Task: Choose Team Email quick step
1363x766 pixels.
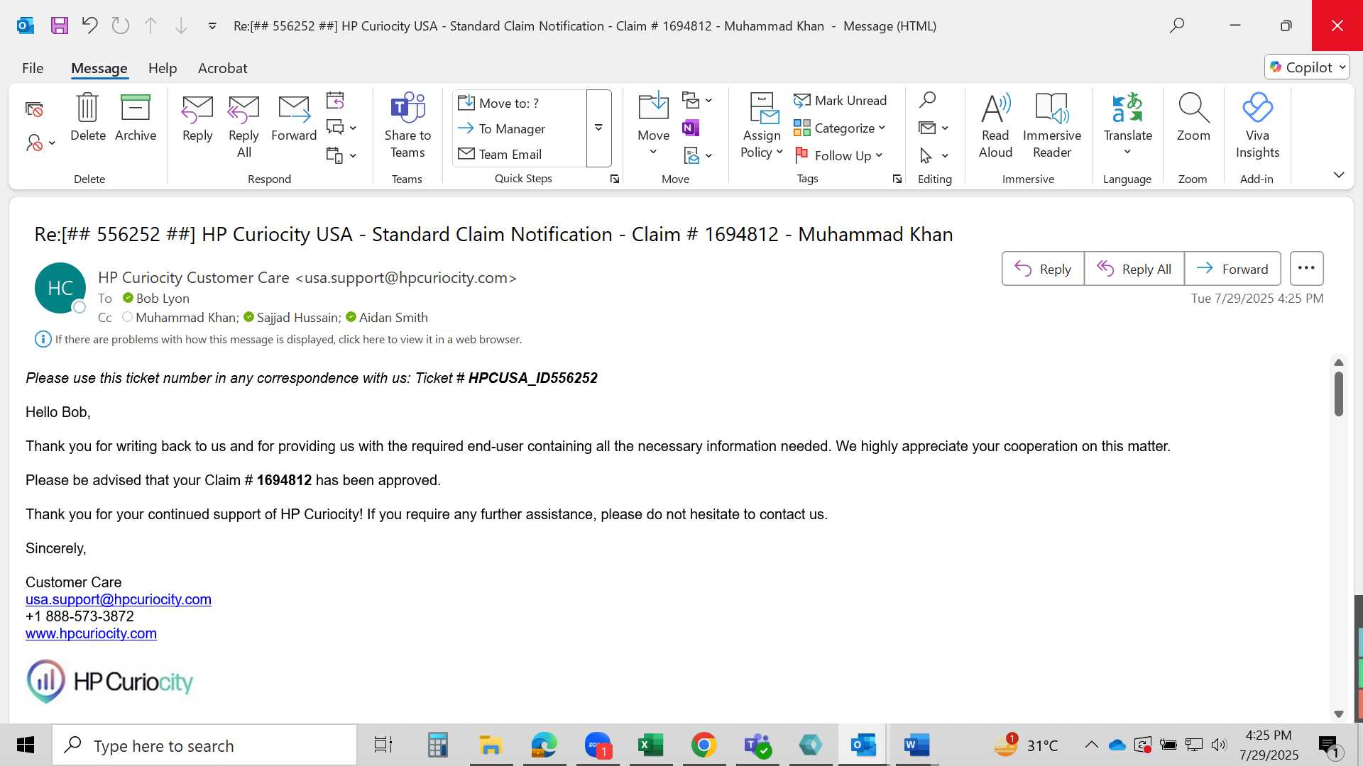Action: pos(520,154)
